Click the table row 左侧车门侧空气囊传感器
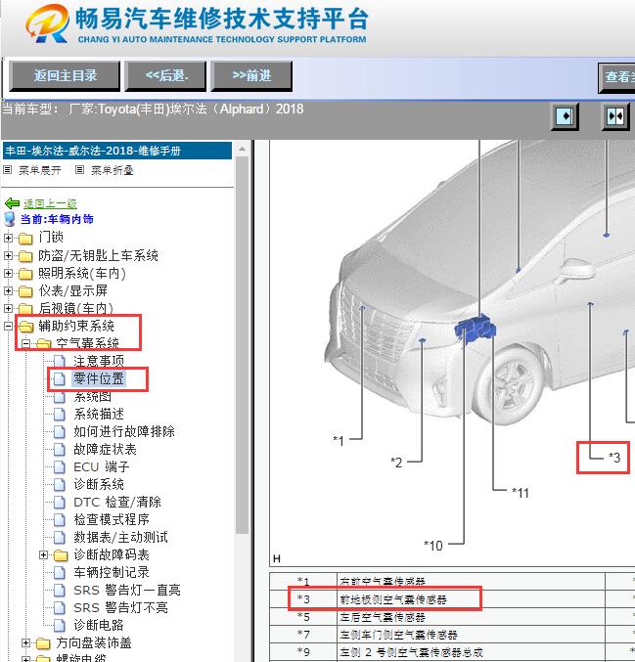 452,635
